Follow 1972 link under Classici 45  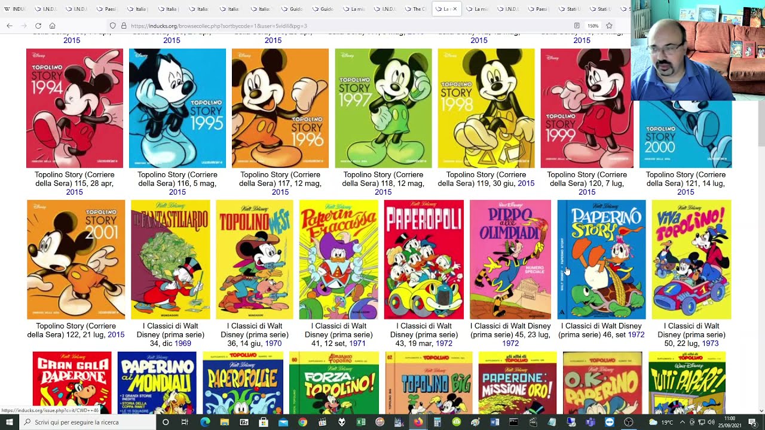510,343
